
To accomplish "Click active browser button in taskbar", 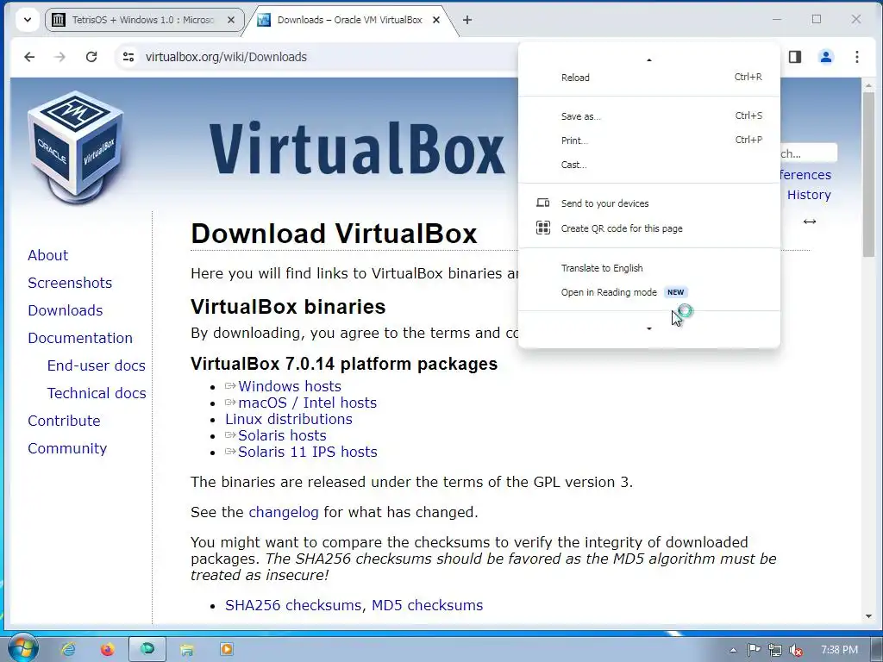I will [x=147, y=649].
